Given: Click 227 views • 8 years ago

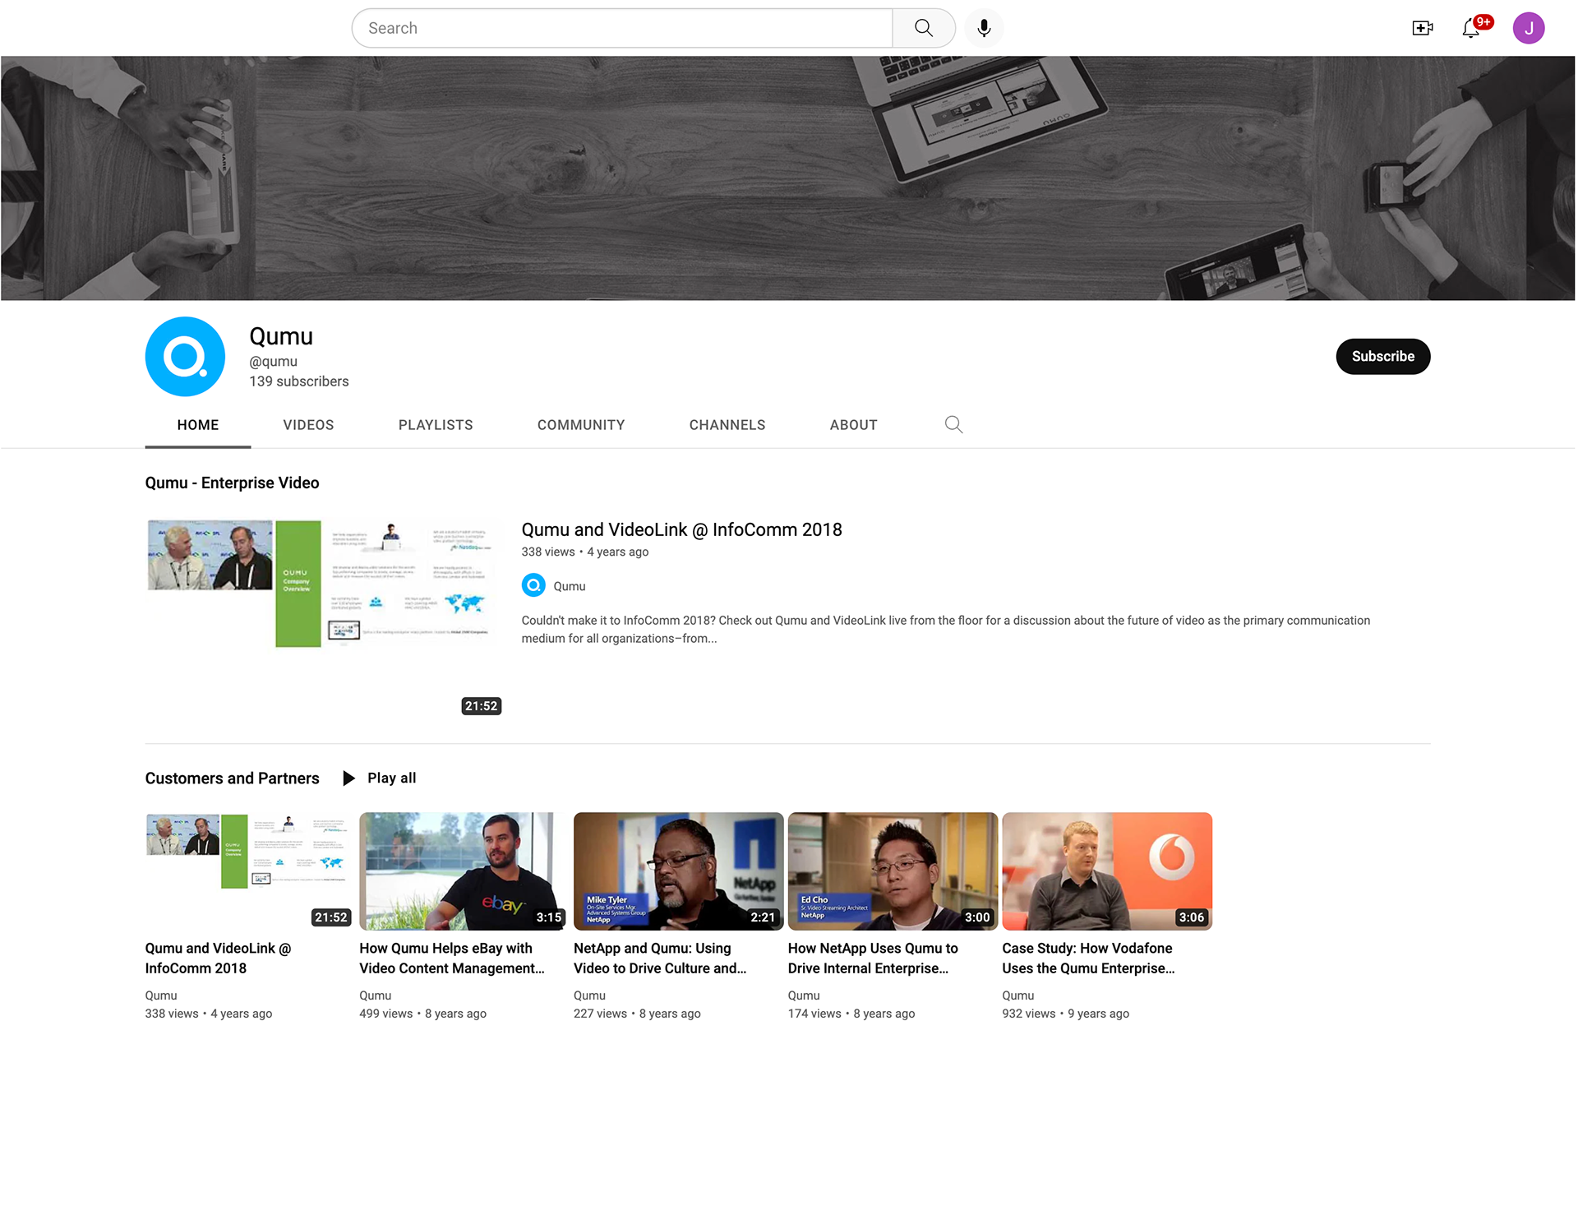Looking at the screenshot, I should tap(637, 1014).
